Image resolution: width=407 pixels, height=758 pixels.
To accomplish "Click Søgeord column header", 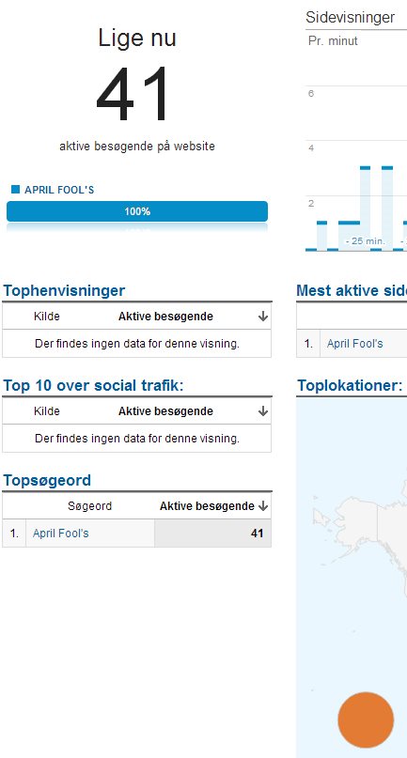I will point(89,506).
